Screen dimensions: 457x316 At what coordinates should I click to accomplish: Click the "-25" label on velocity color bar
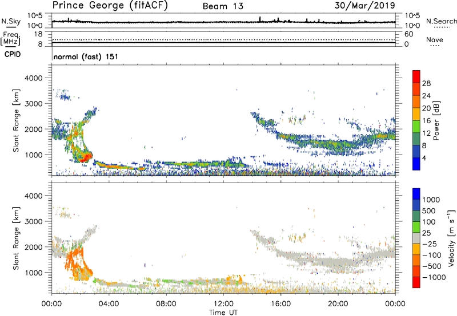tap(431, 244)
